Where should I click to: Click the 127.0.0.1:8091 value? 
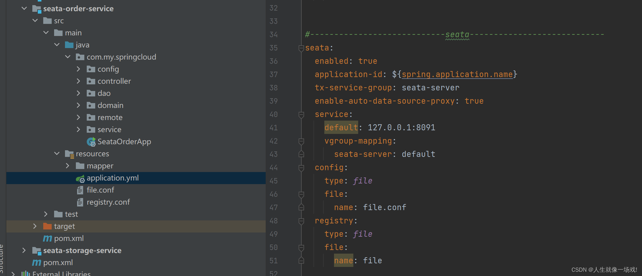click(401, 128)
